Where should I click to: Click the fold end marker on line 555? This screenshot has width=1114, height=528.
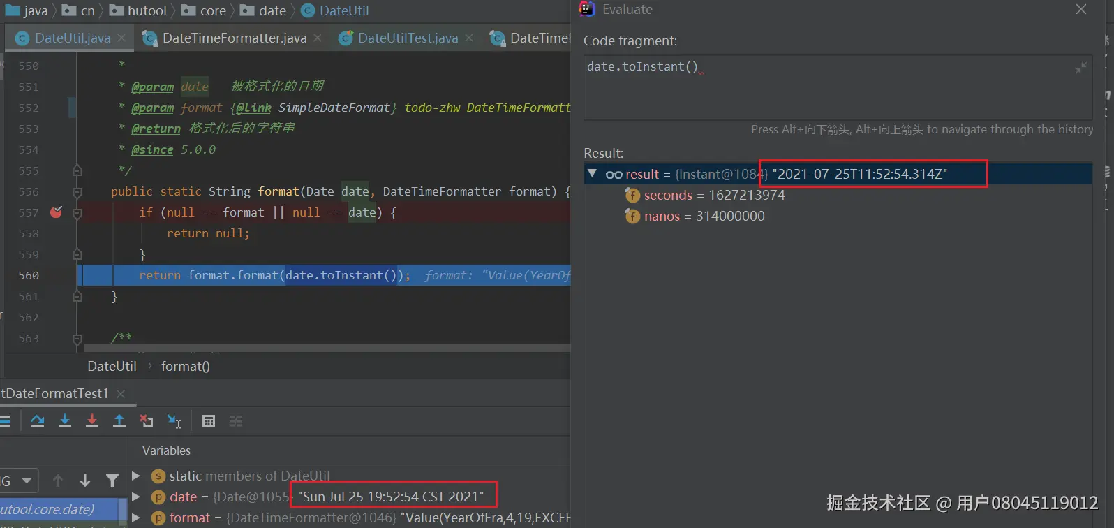[77, 170]
